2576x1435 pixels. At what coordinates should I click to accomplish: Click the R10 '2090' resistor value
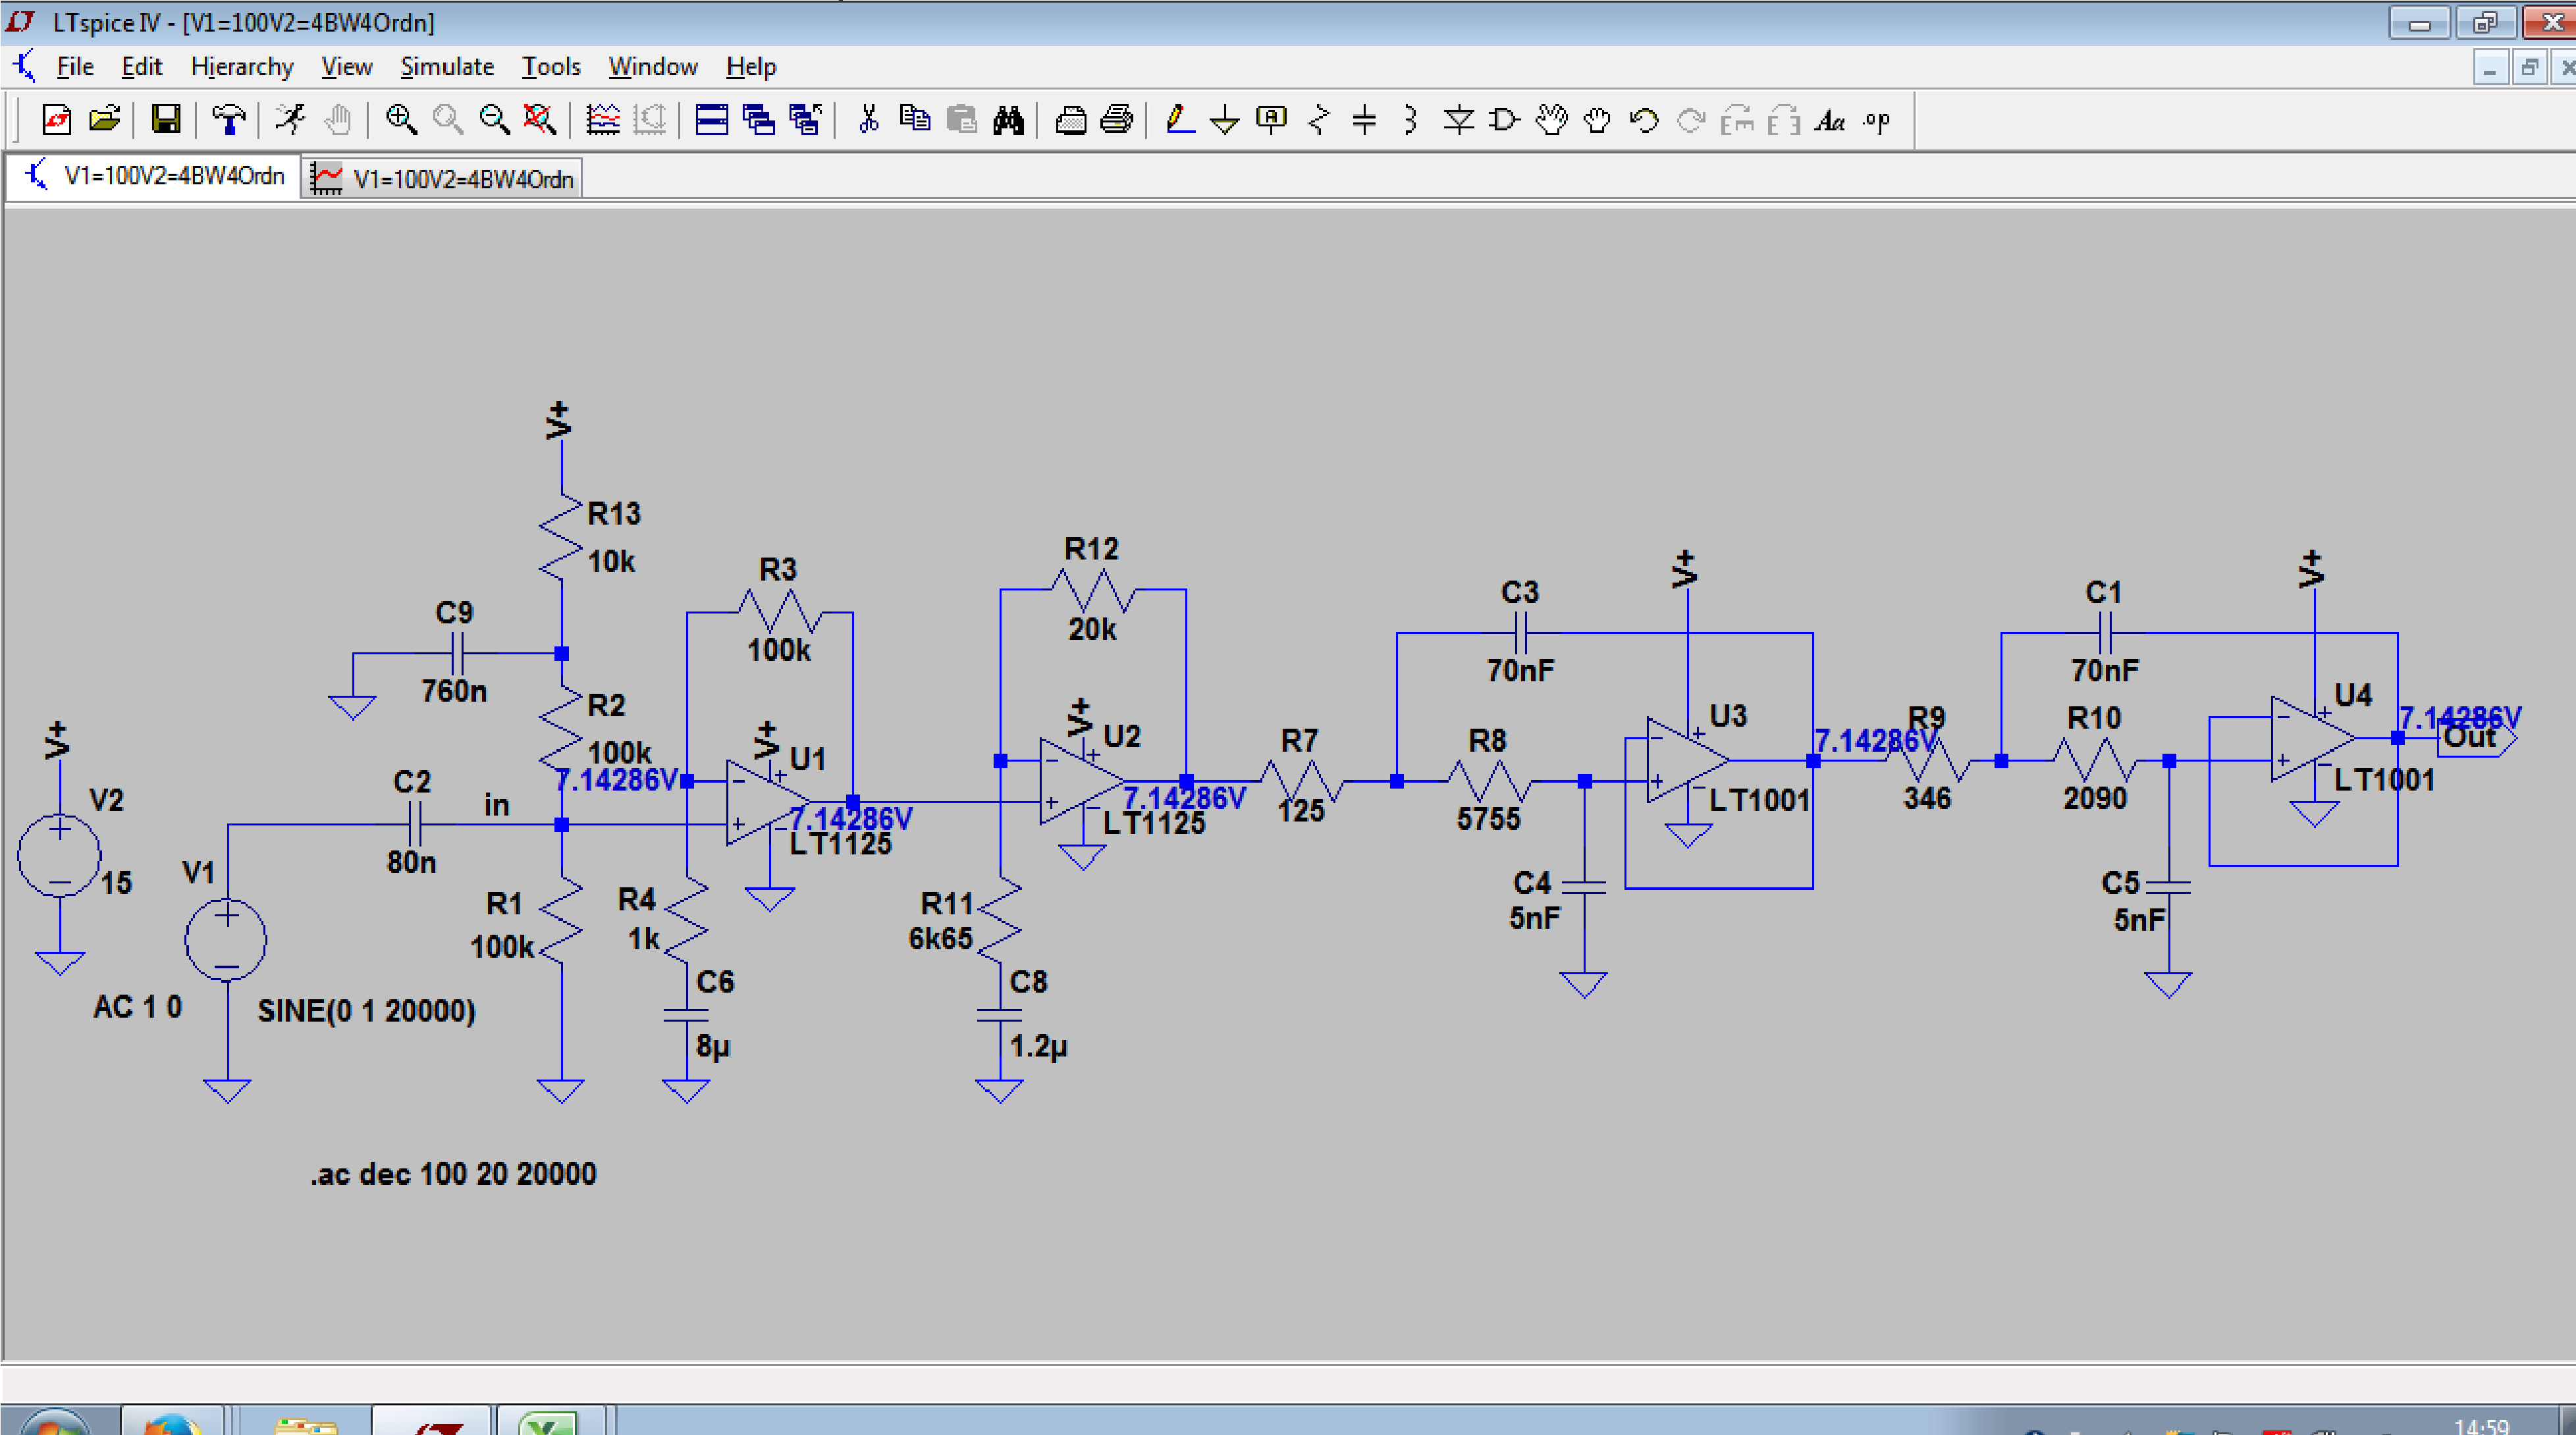tap(2095, 797)
